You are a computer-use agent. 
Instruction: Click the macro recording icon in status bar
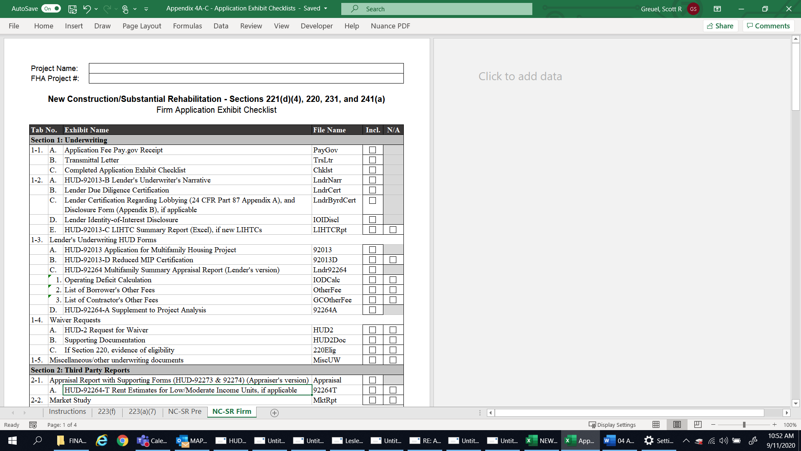pyautogui.click(x=33, y=425)
